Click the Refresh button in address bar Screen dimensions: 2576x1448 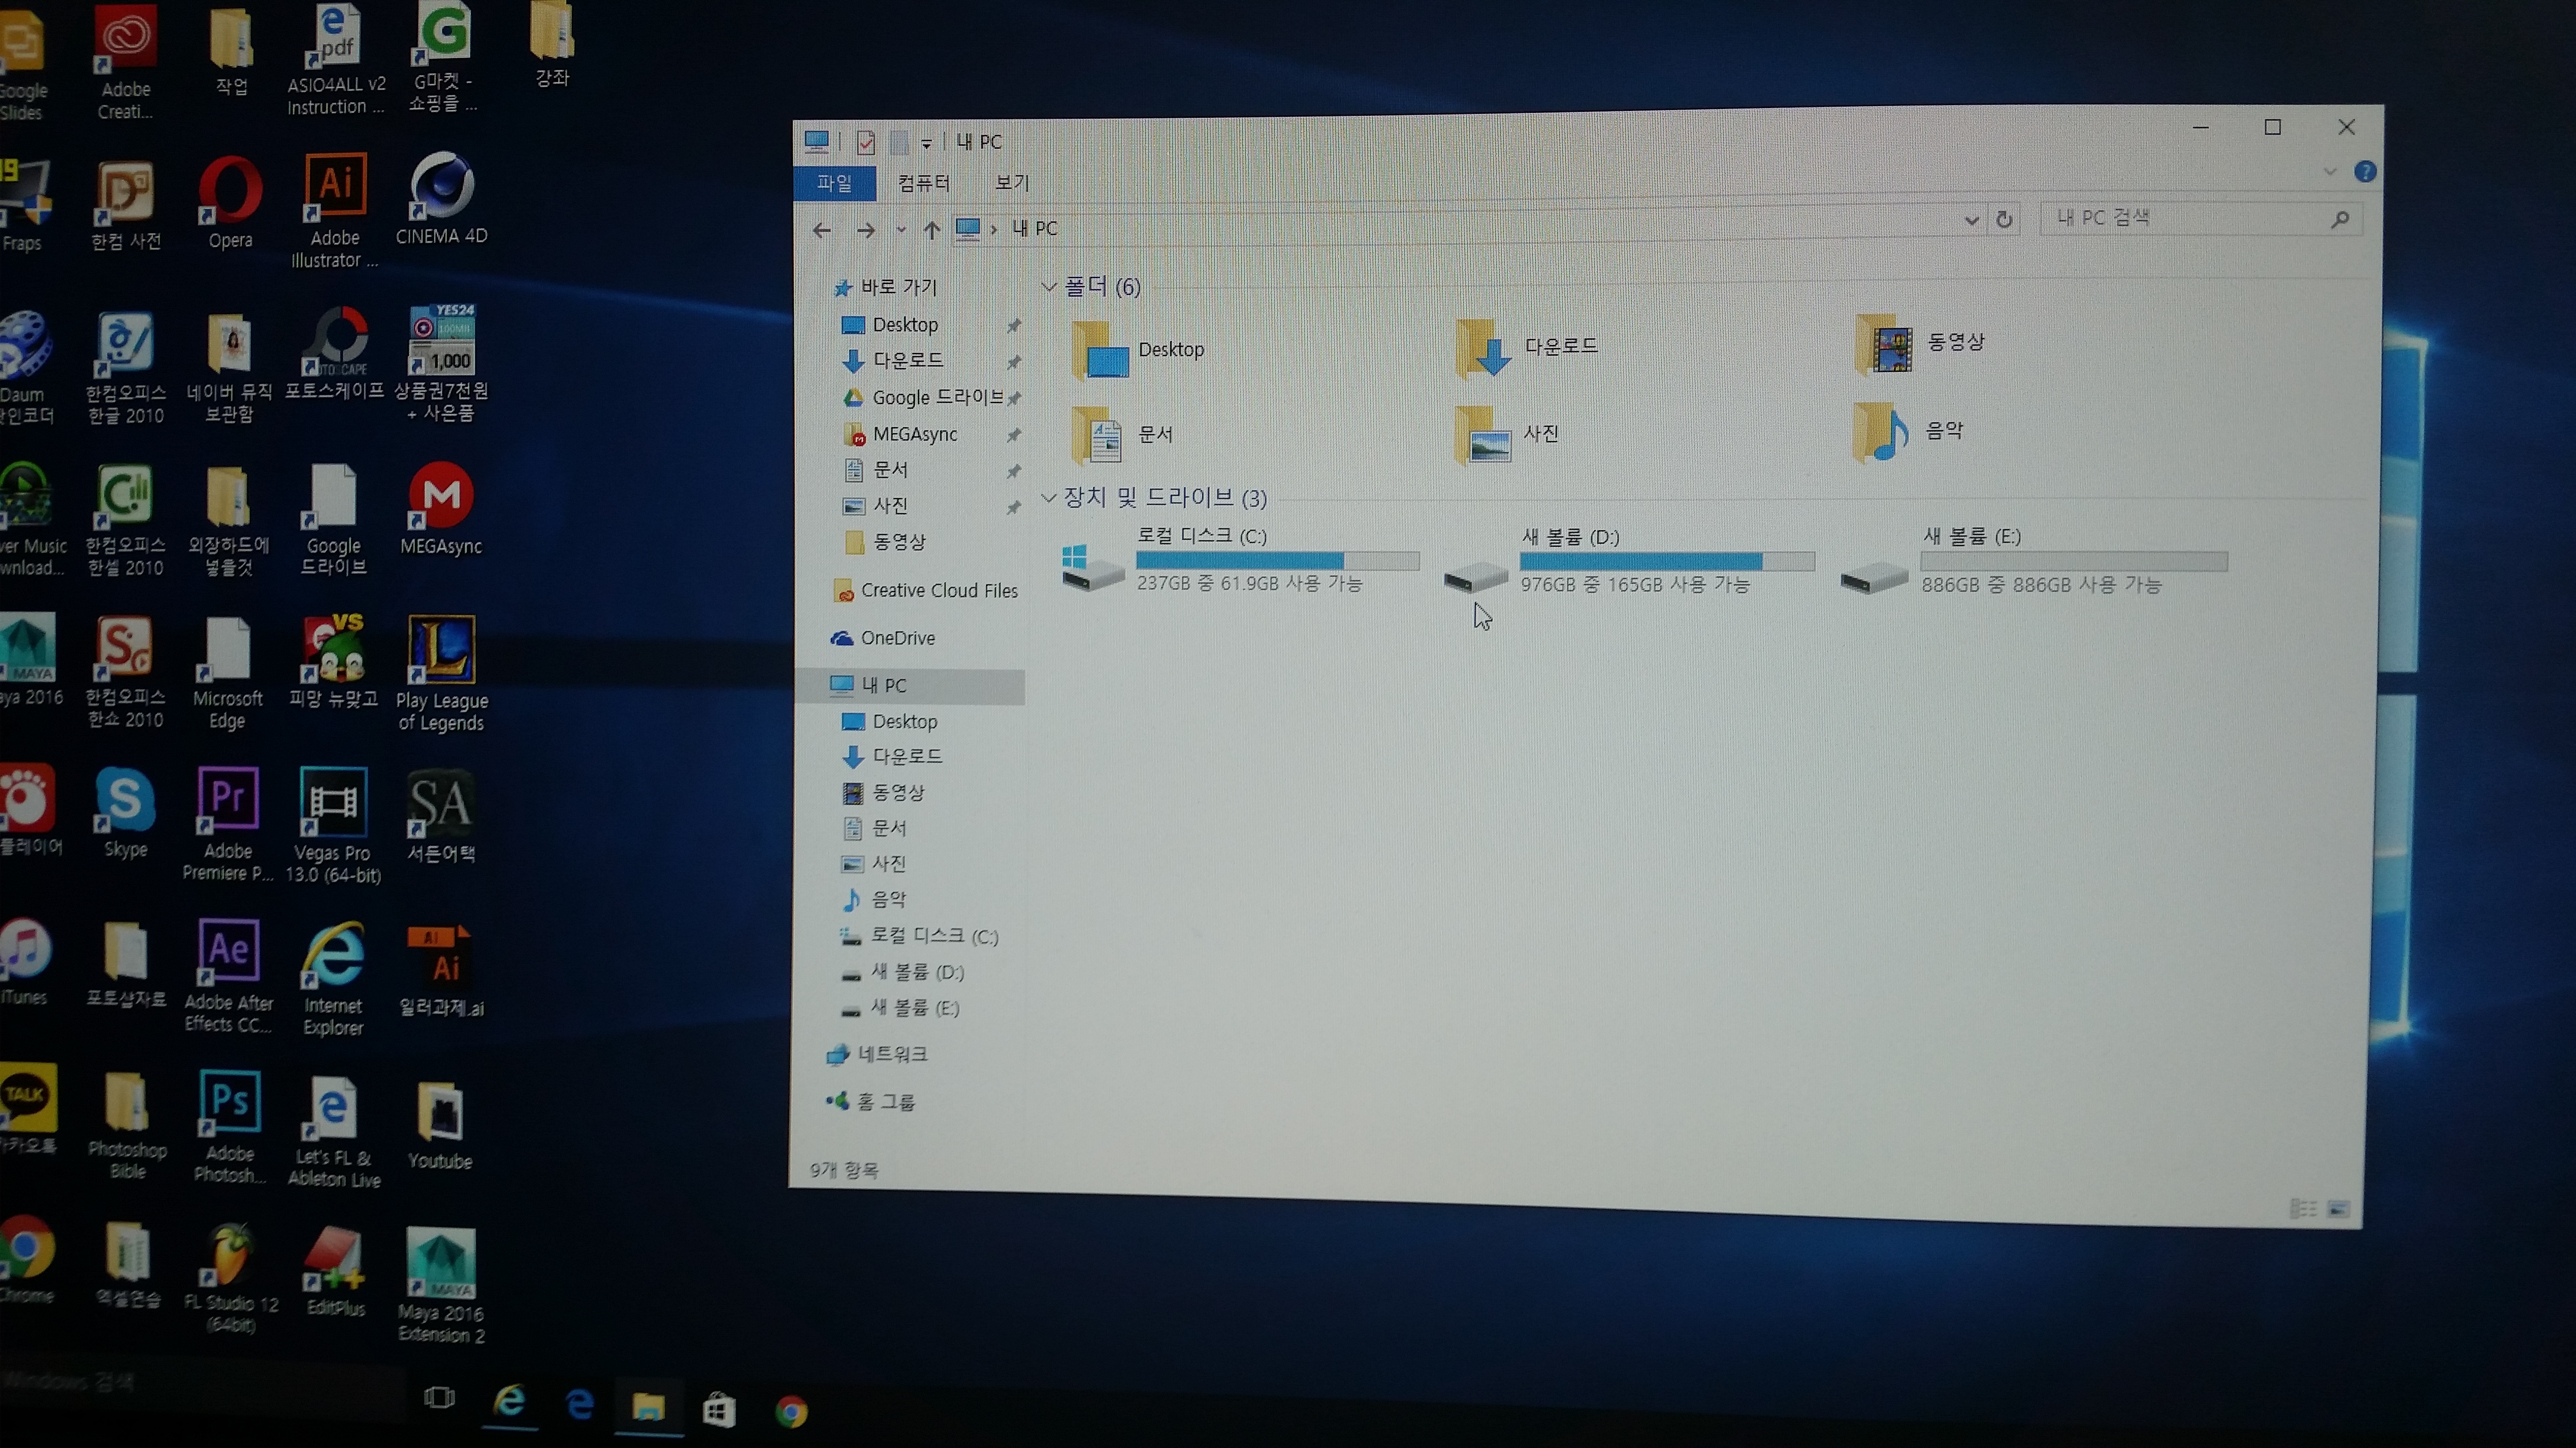coord(2004,220)
